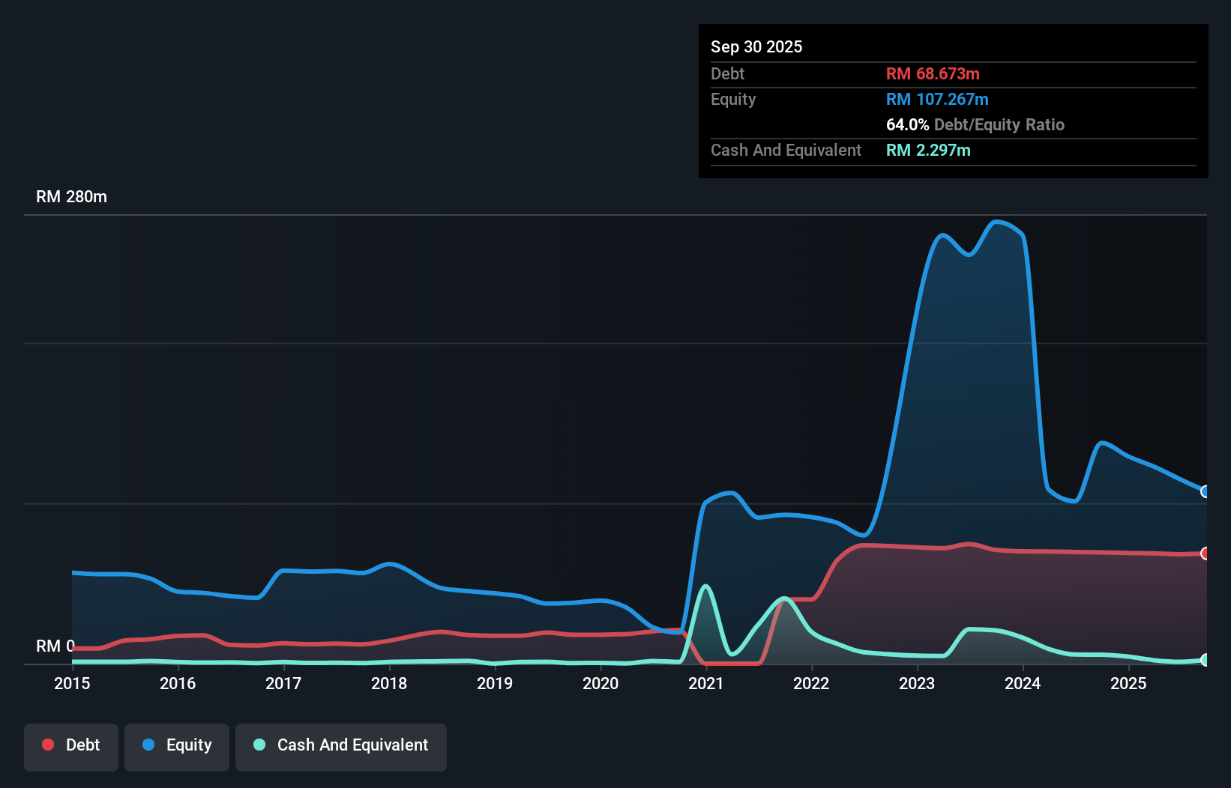Click the 2021 x-axis label

(706, 683)
